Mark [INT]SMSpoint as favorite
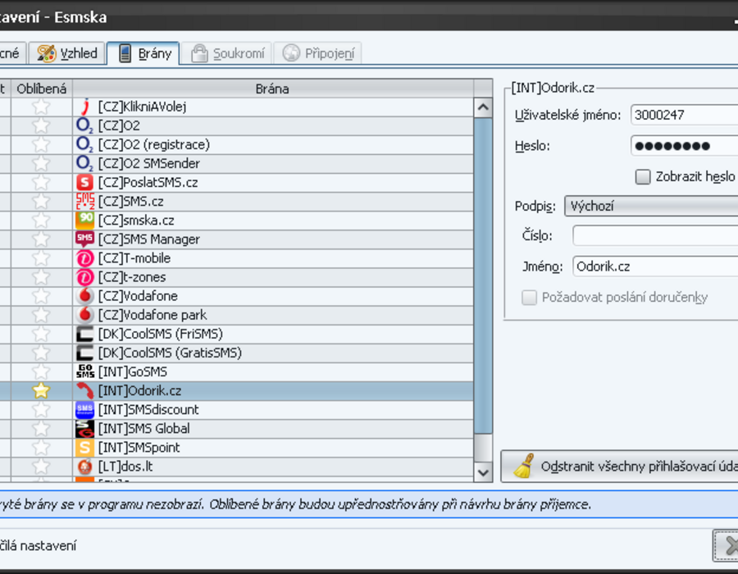Screen dimensions: 738x574 (41, 448)
